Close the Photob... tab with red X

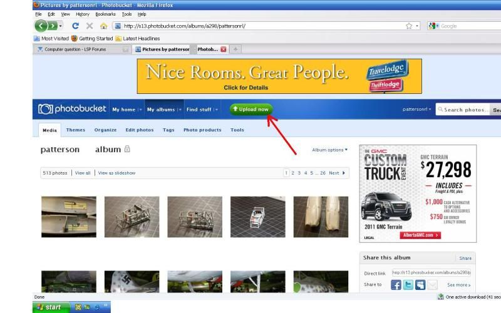coord(224,49)
